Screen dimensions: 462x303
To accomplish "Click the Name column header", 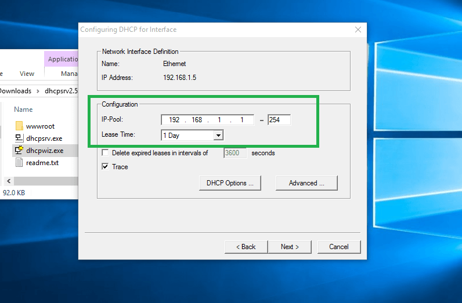I will pos(23,109).
